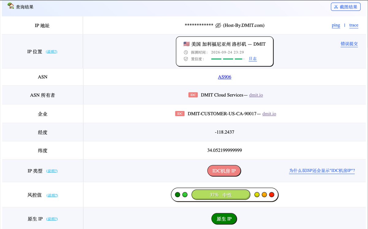Viewport: 368px width, 229px height.
Task: Click the light green risk indicator dot
Action: coord(185,195)
